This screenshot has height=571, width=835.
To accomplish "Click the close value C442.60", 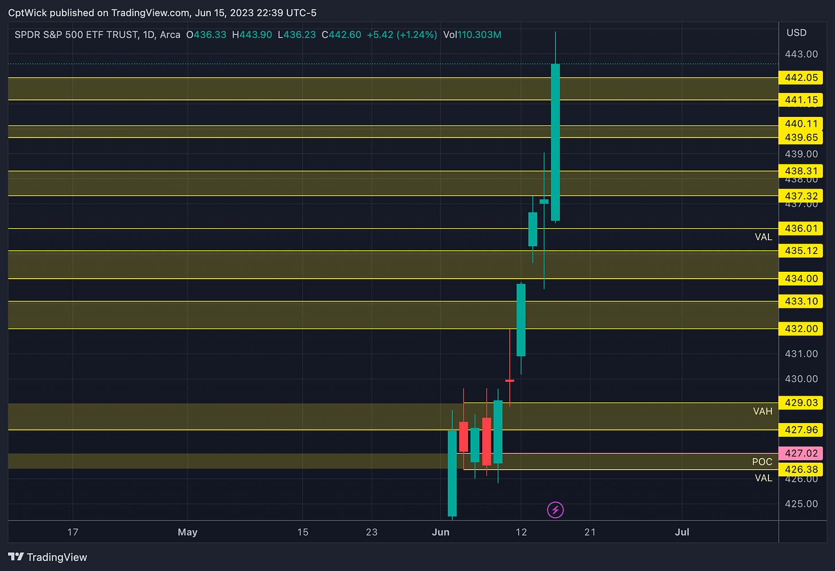I will click(341, 35).
